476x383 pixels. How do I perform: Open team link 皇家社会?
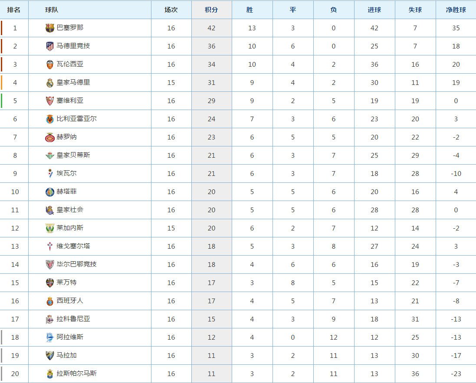(x=70, y=210)
